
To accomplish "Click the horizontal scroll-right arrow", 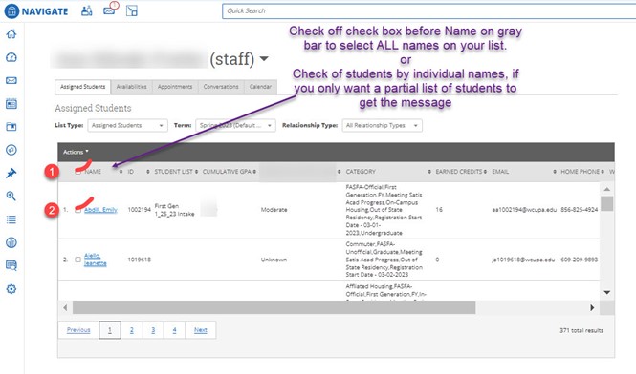I will (x=592, y=307).
